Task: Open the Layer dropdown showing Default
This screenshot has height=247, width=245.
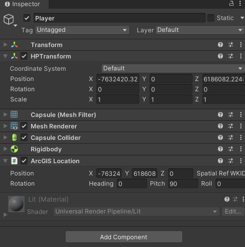Action: 200,30
